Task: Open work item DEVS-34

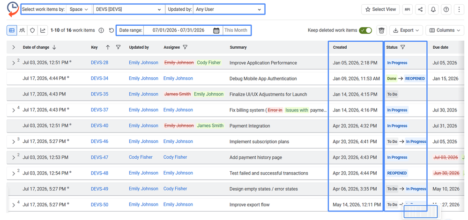Action: [99, 78]
